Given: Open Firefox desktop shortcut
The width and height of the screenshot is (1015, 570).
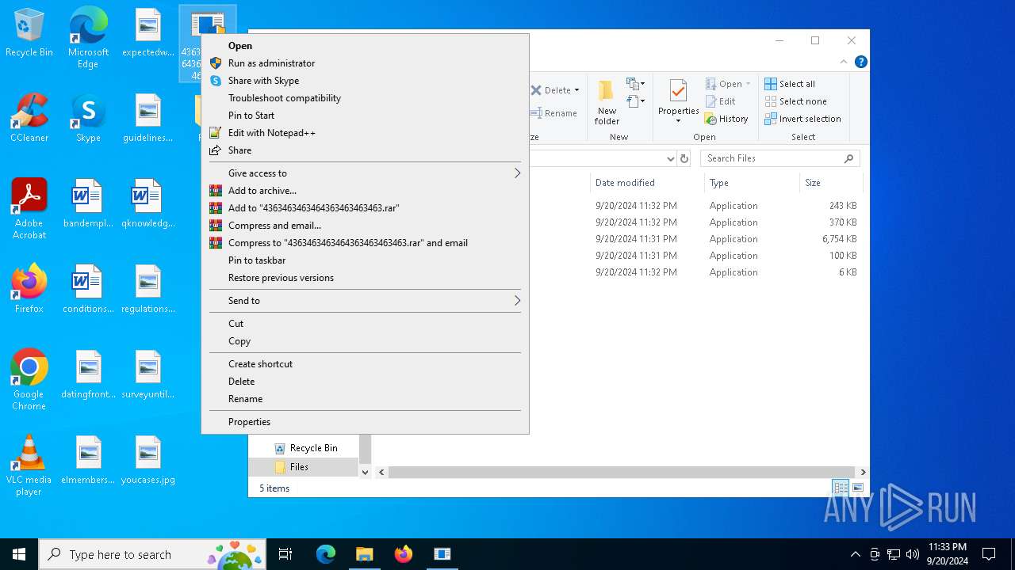Looking at the screenshot, I should [29, 290].
